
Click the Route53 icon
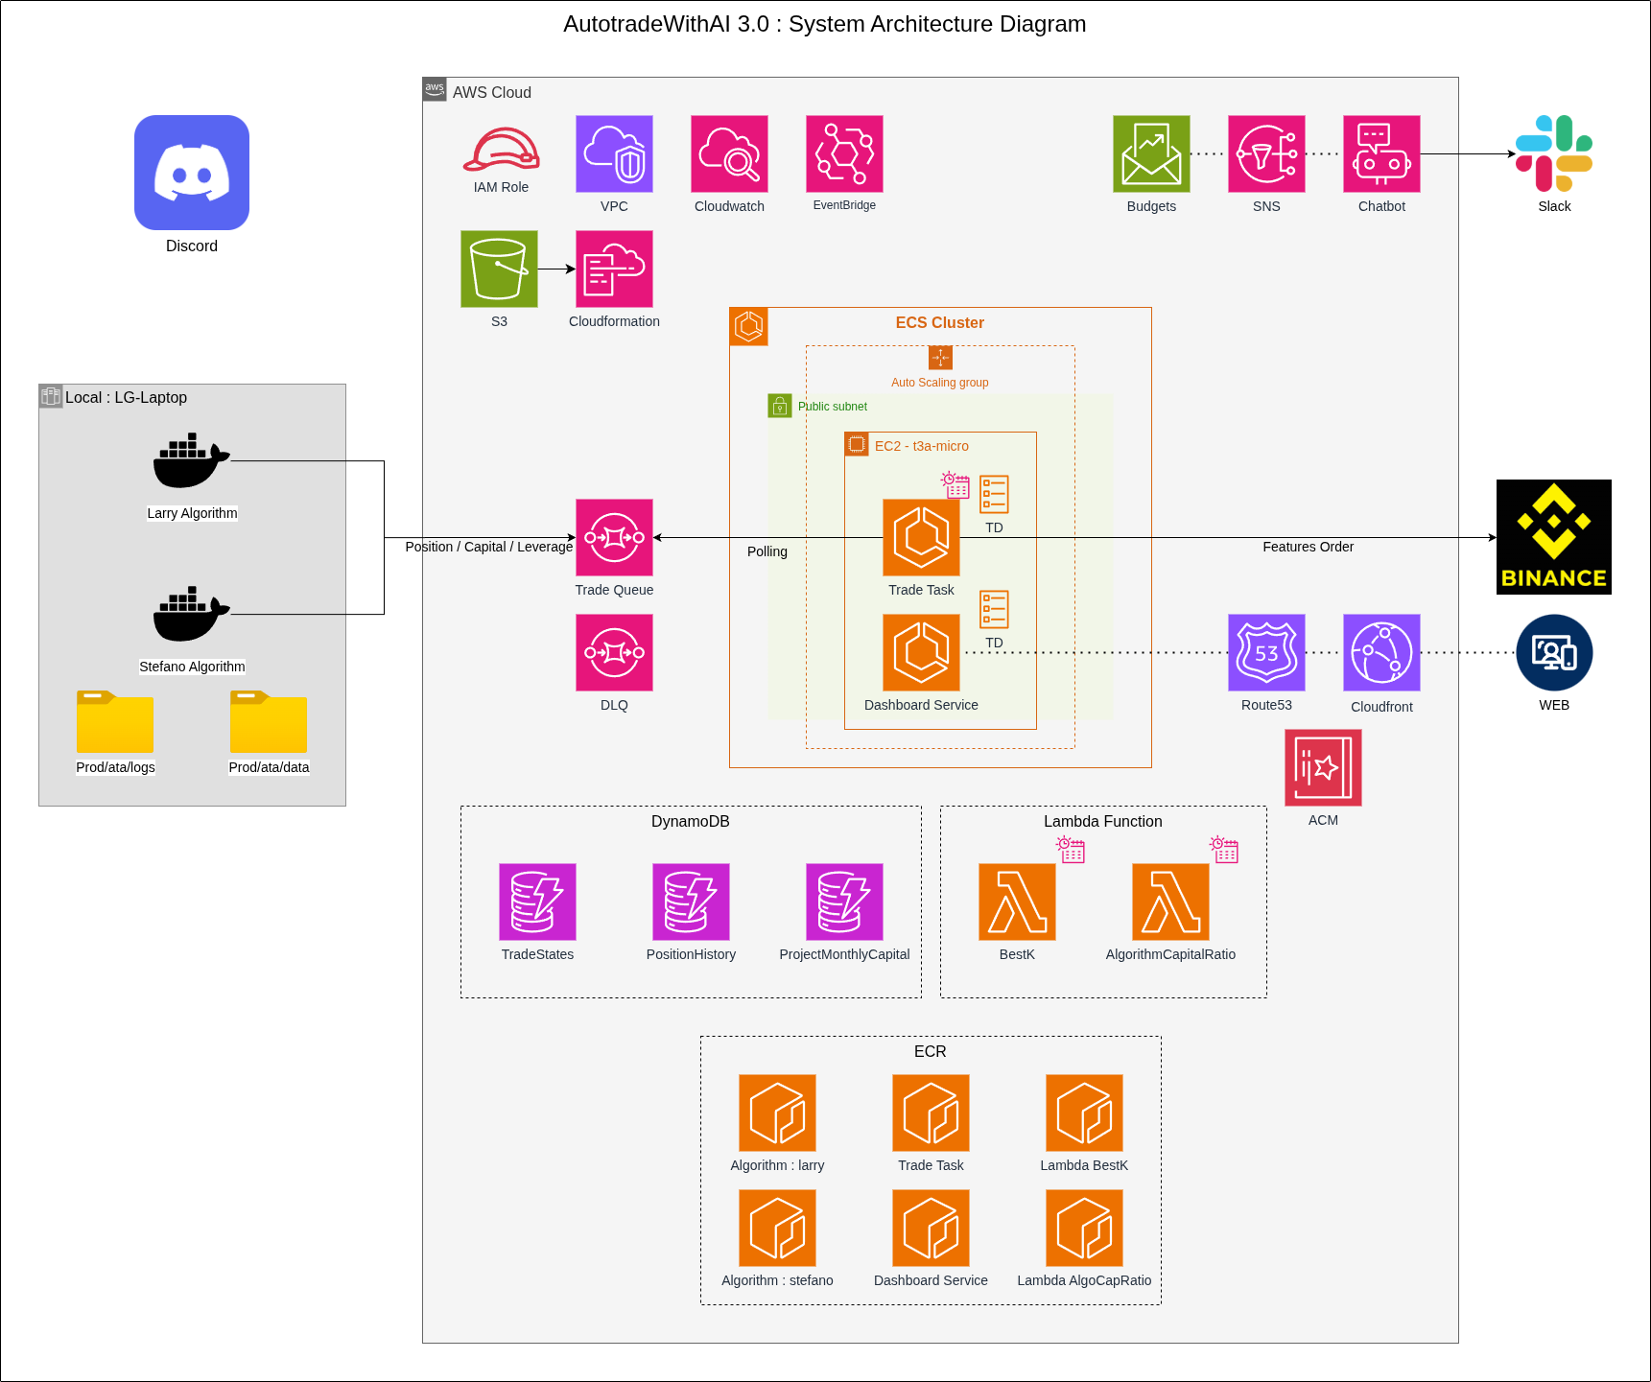pyautogui.click(x=1266, y=653)
